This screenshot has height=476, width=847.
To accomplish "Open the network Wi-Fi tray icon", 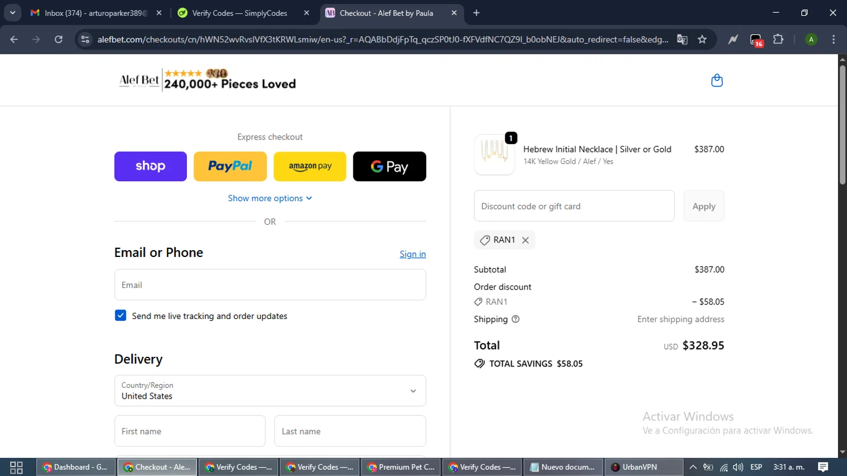I will 723,467.
